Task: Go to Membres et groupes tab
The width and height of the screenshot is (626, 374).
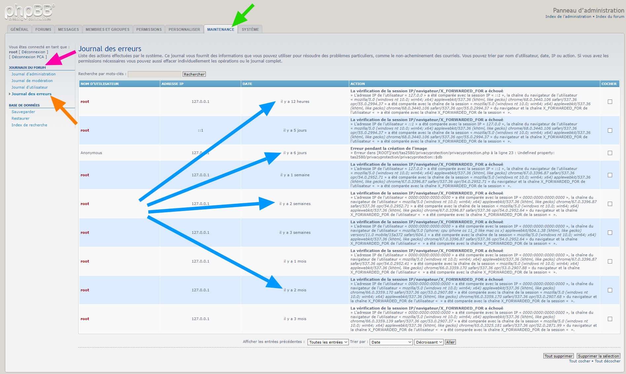Action: click(107, 29)
